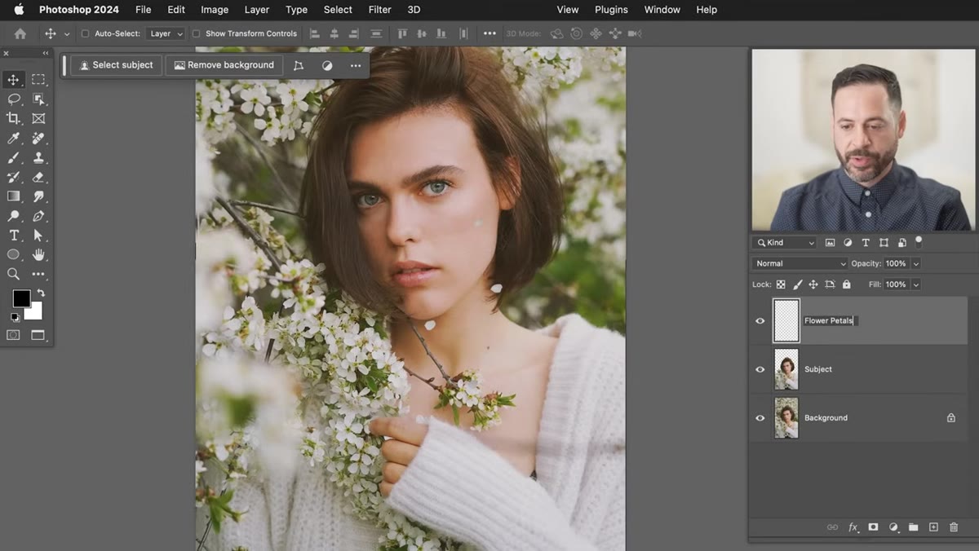Pick the Brush tool
This screenshot has width=979, height=551.
tap(14, 158)
